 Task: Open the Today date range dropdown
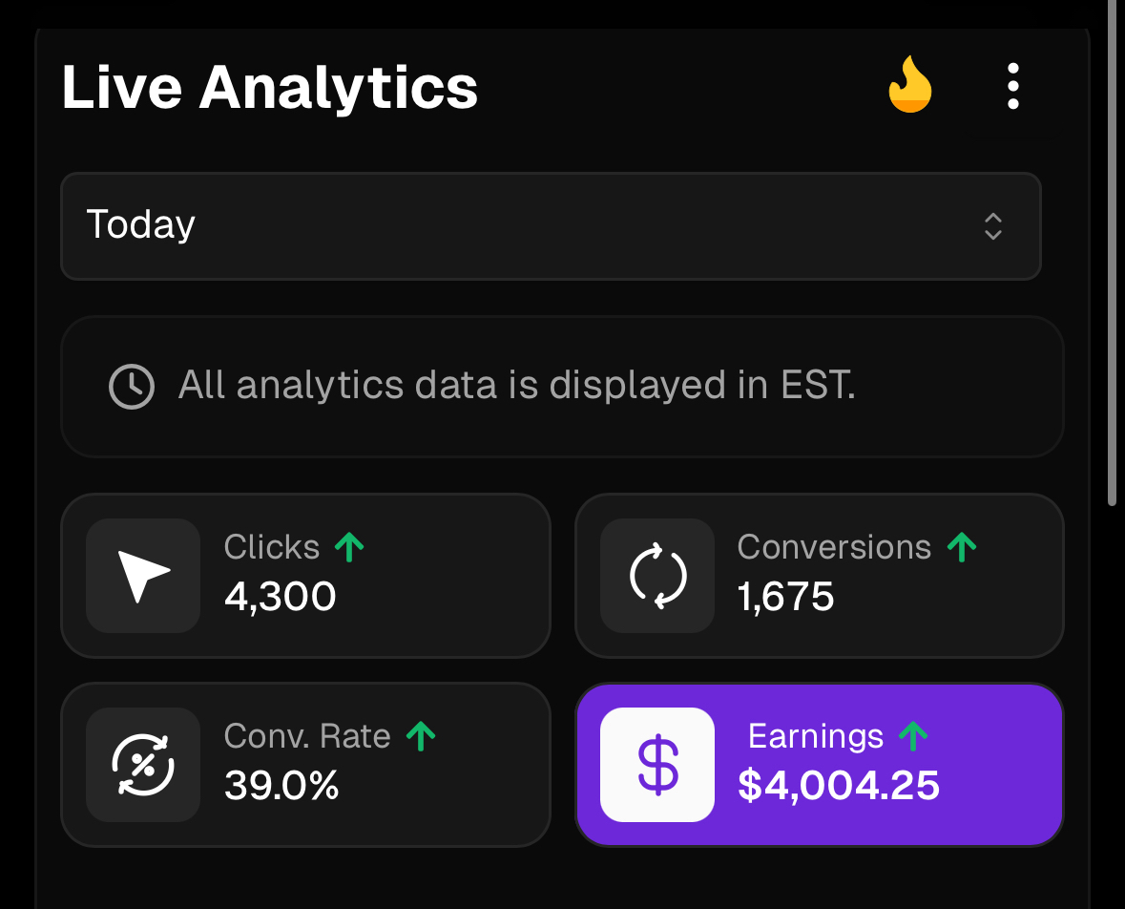click(551, 226)
